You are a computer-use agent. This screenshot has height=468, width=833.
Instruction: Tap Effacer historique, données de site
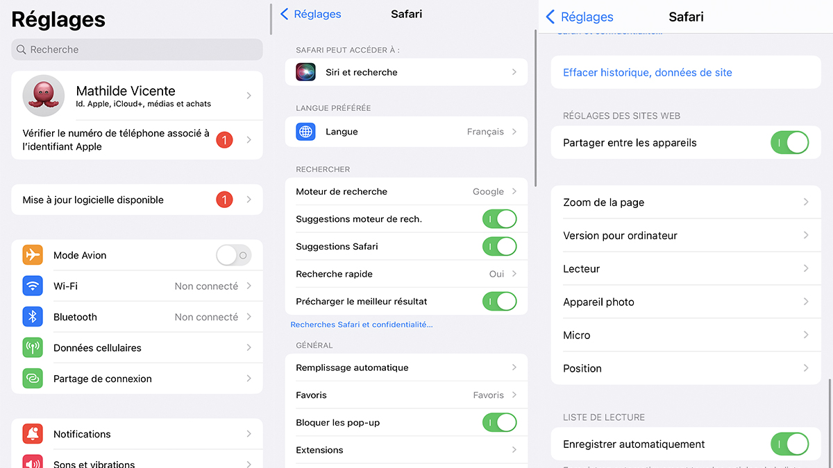click(648, 72)
